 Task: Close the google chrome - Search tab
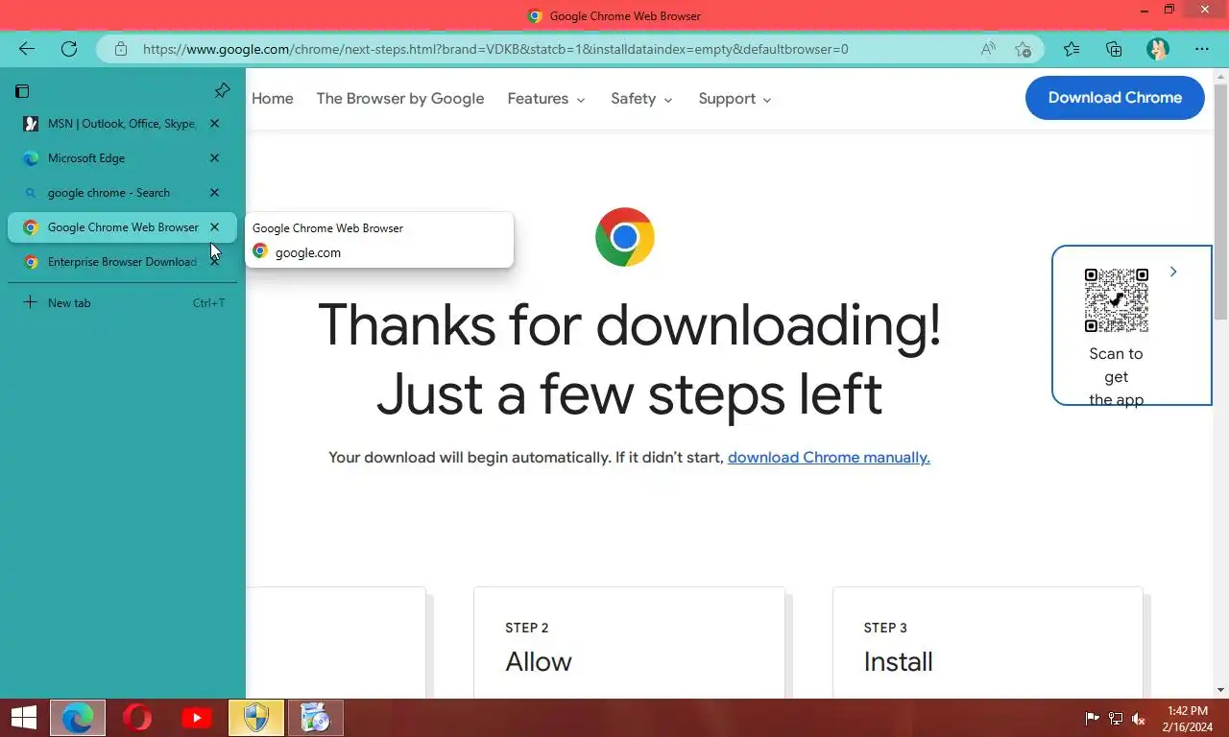tap(215, 193)
